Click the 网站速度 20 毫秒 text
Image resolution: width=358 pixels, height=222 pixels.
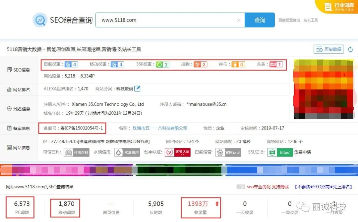[233, 141]
